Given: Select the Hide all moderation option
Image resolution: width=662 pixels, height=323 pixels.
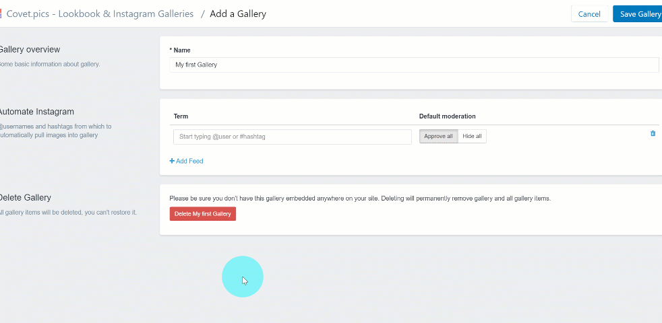Looking at the screenshot, I should click(472, 136).
